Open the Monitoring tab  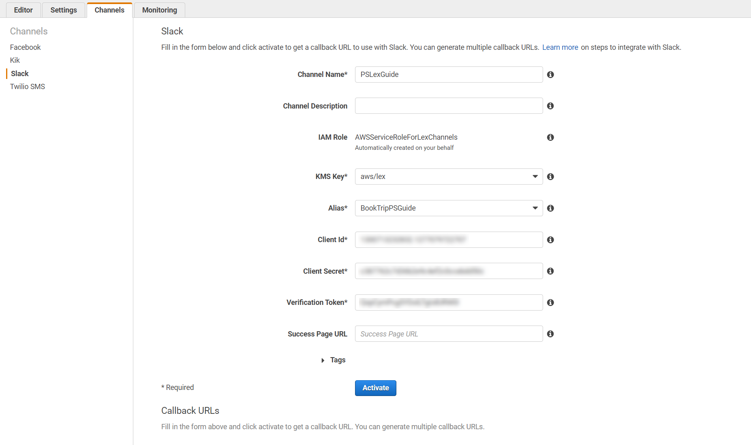pyautogui.click(x=160, y=10)
